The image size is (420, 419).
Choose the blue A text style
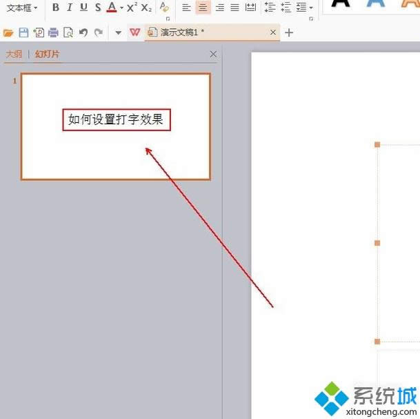coord(376,3)
